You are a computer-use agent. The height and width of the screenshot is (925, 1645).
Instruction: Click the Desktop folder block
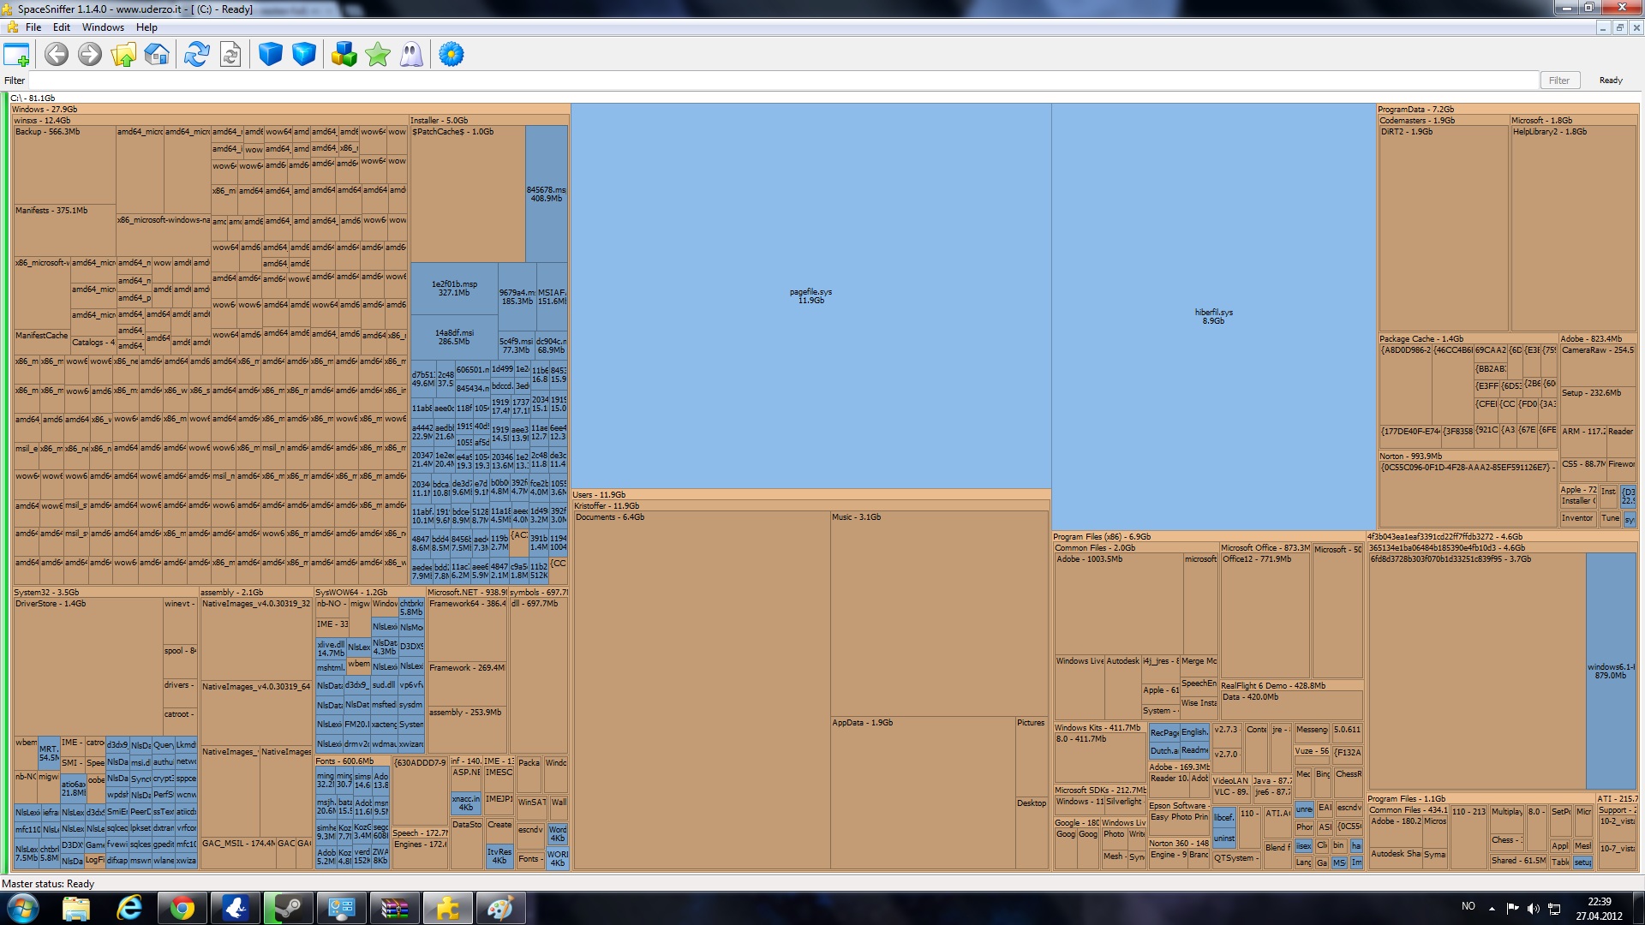tap(1032, 833)
